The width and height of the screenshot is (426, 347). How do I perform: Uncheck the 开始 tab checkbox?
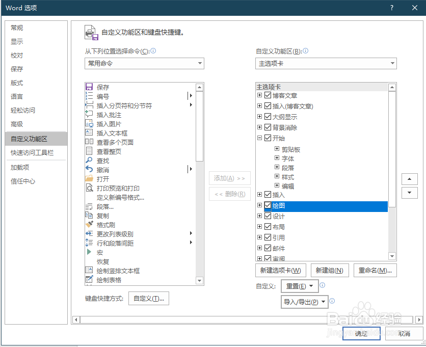tap(268, 138)
